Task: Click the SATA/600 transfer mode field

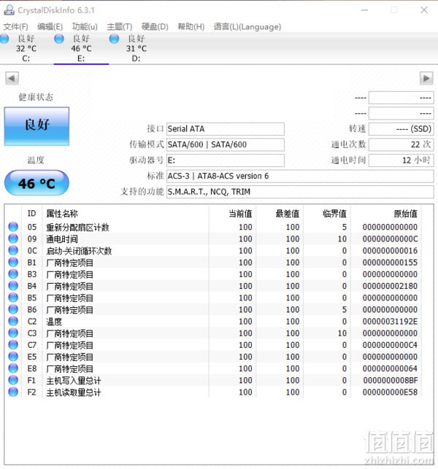Action: pyautogui.click(x=226, y=144)
